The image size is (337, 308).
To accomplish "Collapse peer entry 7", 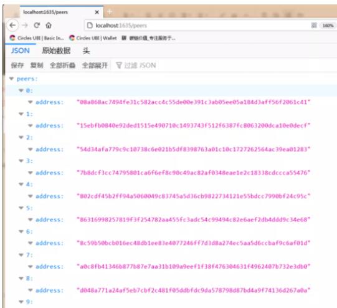I will tap(21, 255).
